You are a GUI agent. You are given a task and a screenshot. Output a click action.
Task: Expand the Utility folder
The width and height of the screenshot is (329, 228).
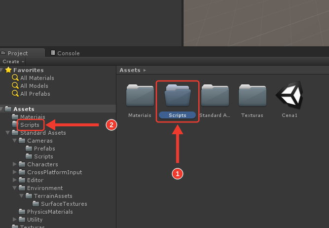click(x=14, y=220)
